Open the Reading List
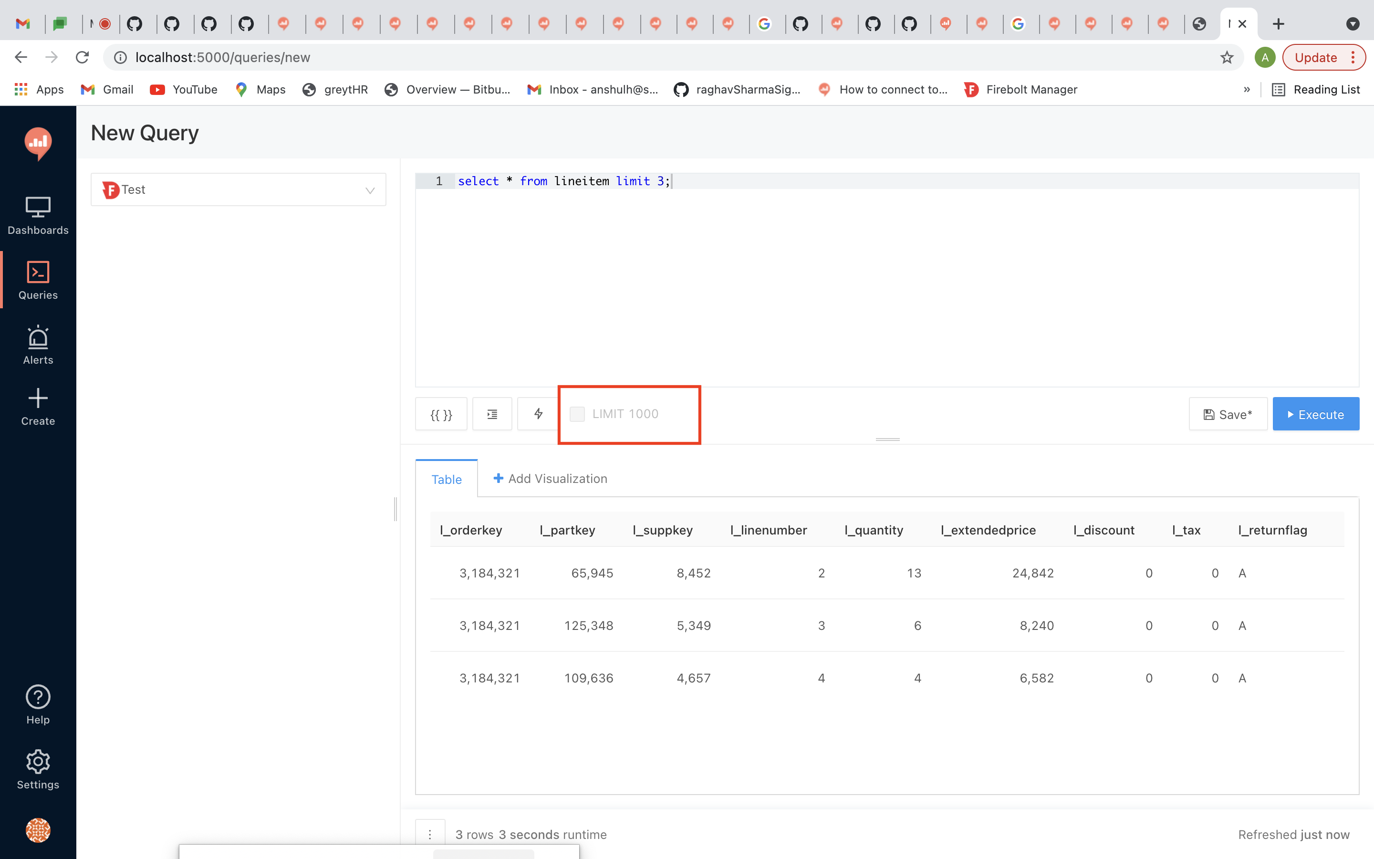The image size is (1374, 859). pyautogui.click(x=1315, y=89)
